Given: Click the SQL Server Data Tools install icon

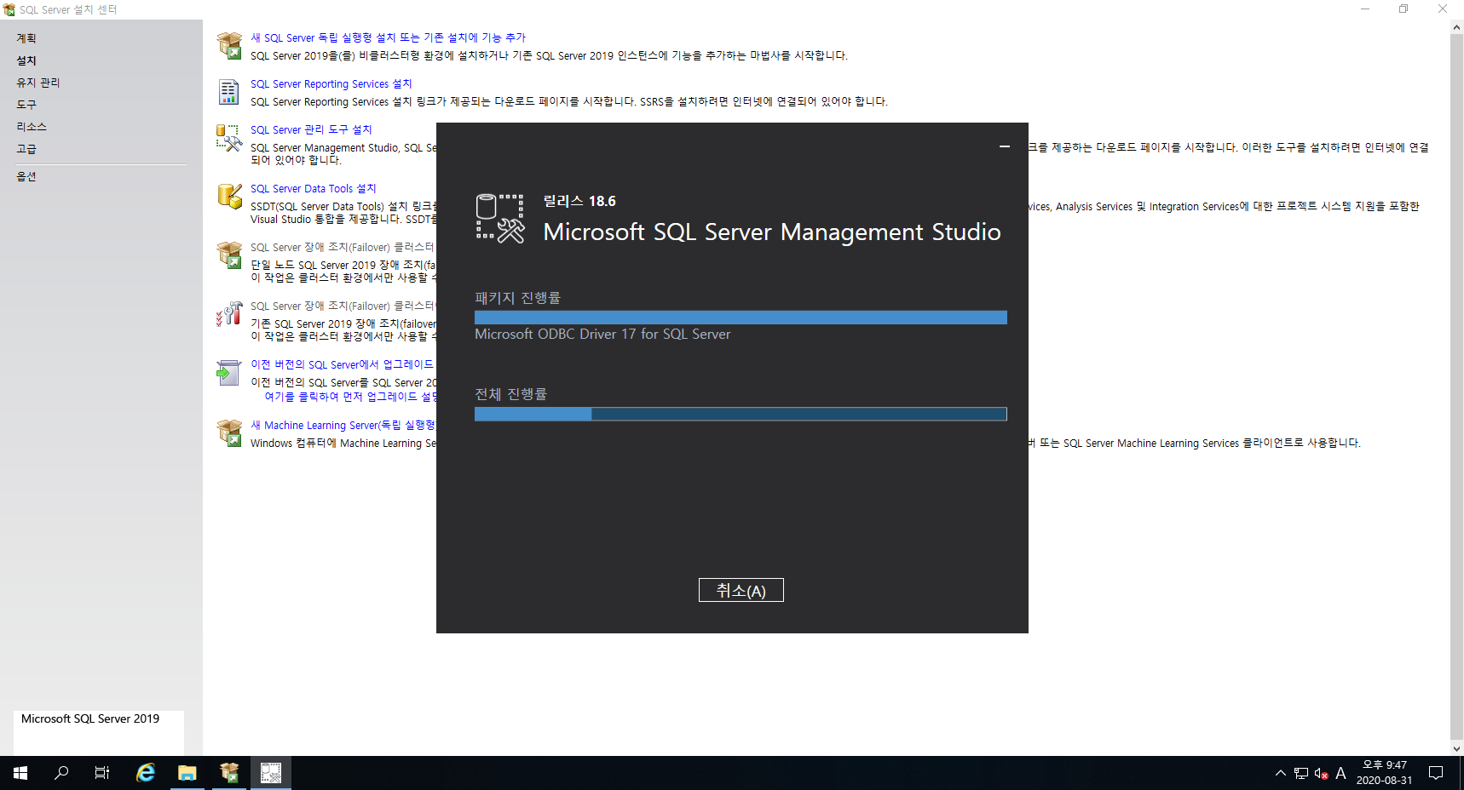Looking at the screenshot, I should 229,196.
